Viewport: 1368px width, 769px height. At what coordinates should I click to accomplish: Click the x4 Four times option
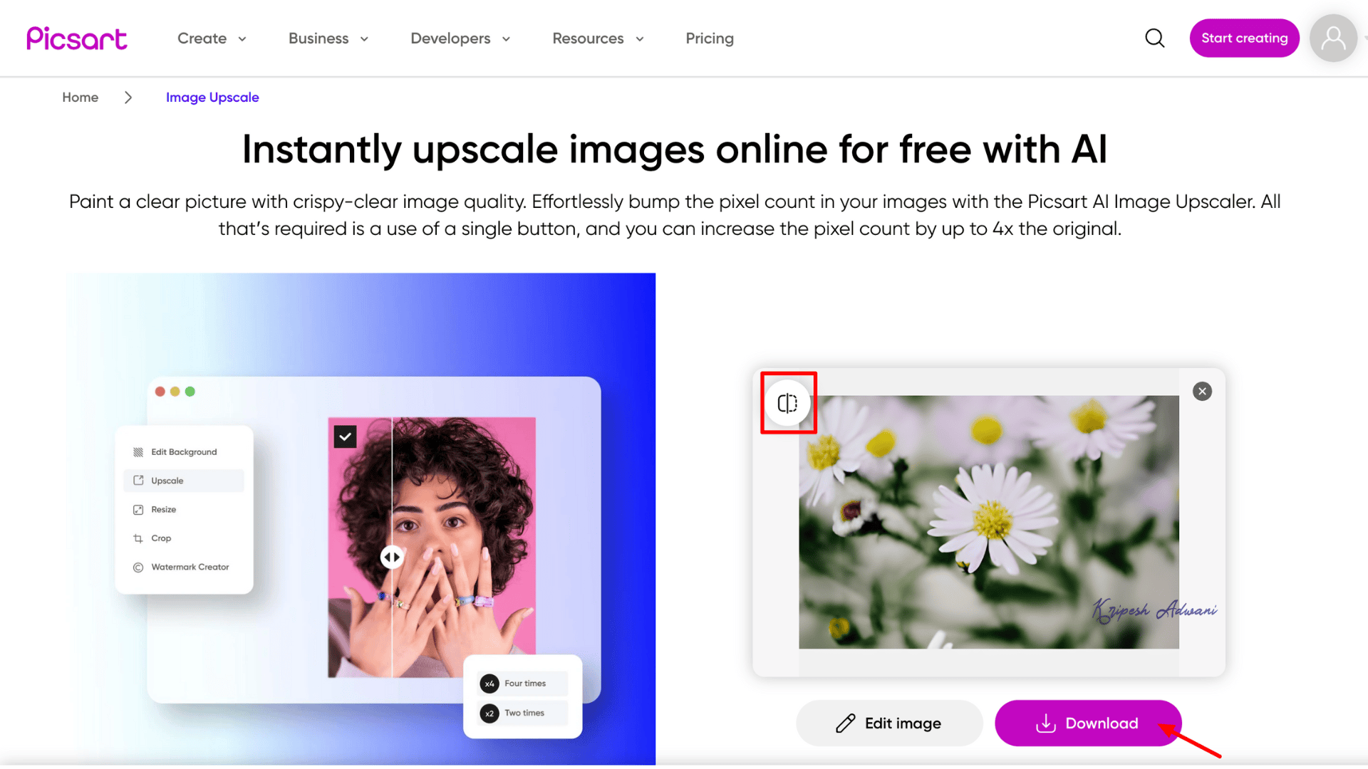[x=524, y=684]
